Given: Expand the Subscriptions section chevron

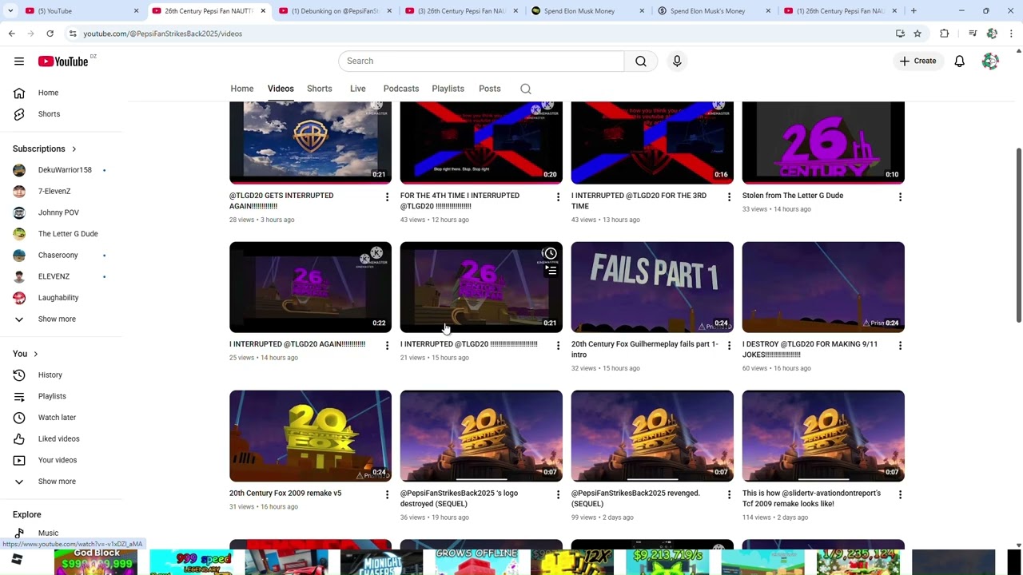Looking at the screenshot, I should pyautogui.click(x=74, y=149).
